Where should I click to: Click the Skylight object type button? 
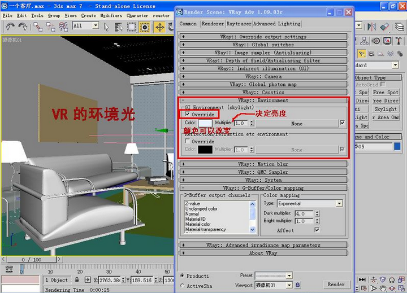386,109
